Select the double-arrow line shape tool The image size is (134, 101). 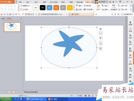[9, 6]
